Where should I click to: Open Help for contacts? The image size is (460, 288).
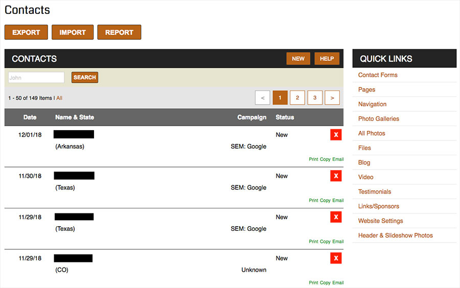[327, 59]
